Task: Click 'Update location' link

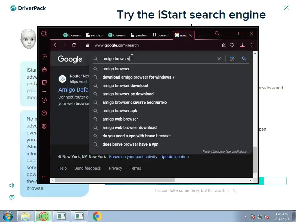Action: pos(174,157)
